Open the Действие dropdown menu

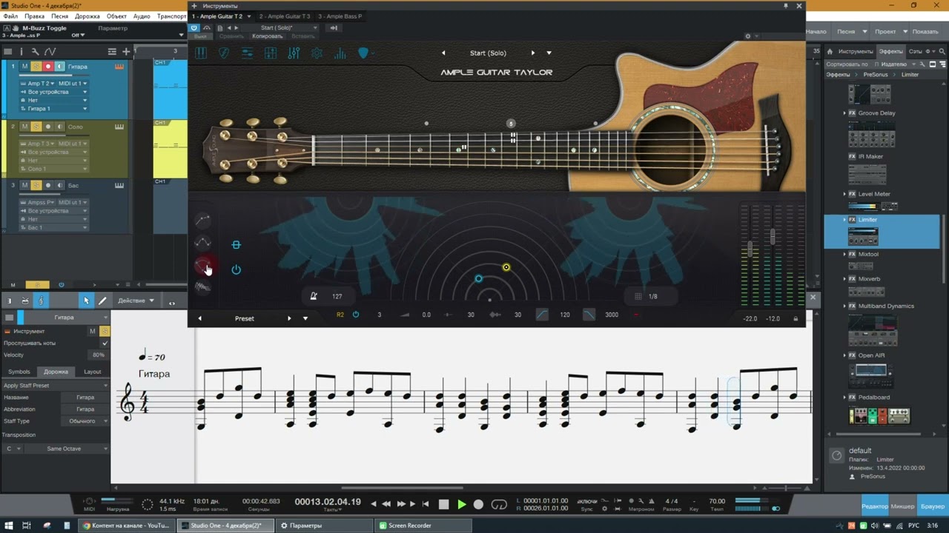(x=136, y=301)
